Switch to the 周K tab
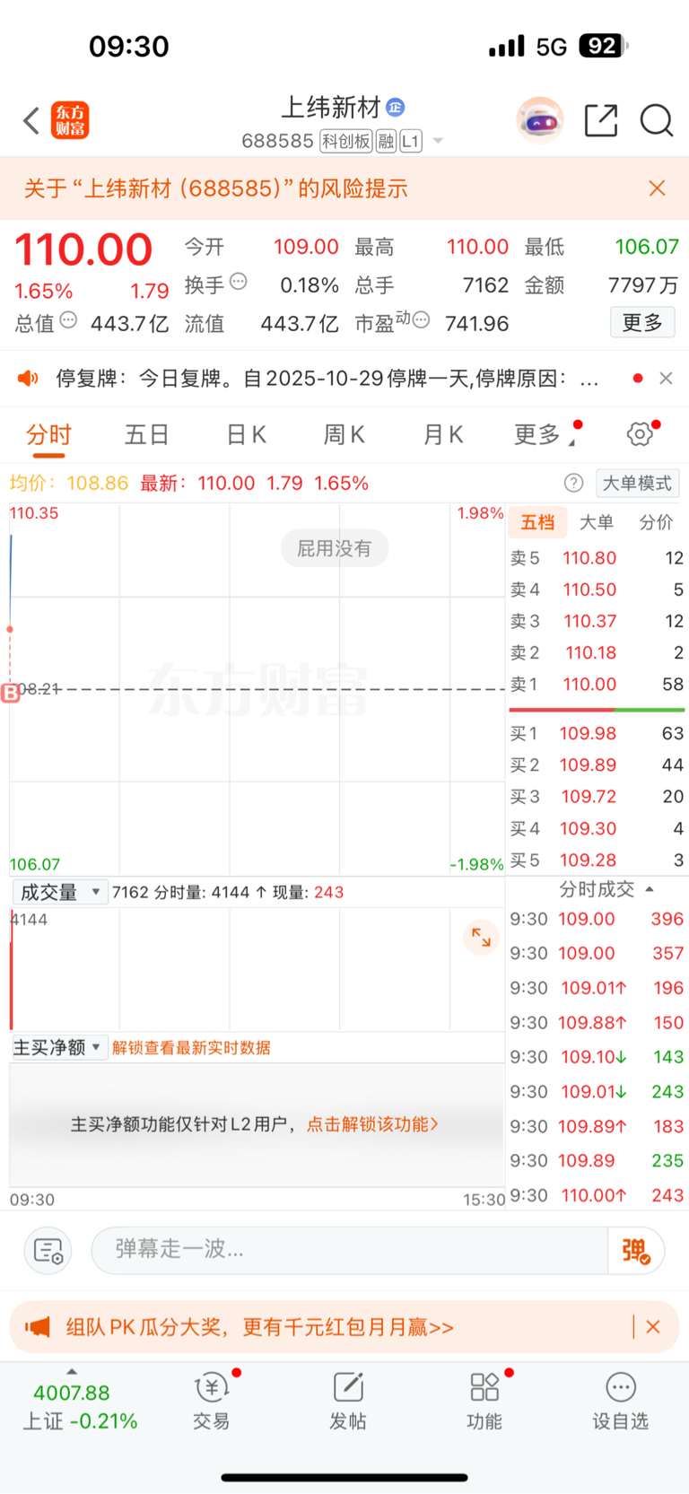Viewport: 689px width, 1494px height. pos(344,435)
